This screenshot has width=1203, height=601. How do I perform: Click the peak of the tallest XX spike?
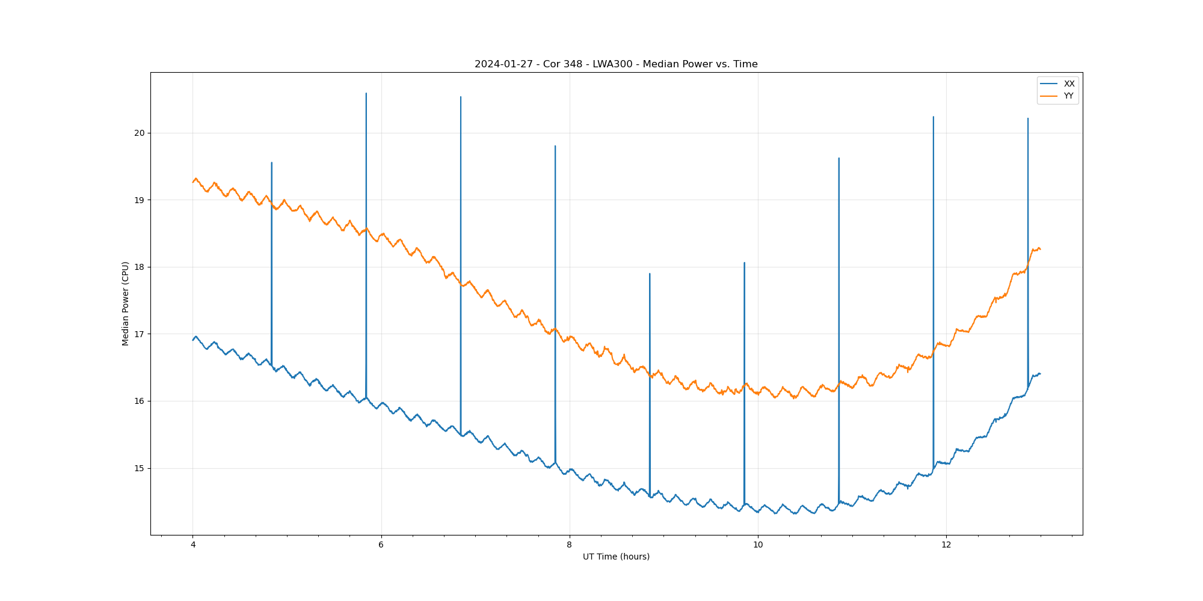(366, 94)
